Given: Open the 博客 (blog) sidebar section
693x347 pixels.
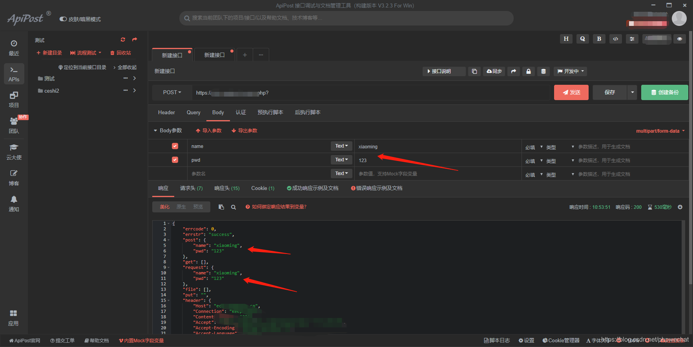Looking at the screenshot, I should 14,178.
